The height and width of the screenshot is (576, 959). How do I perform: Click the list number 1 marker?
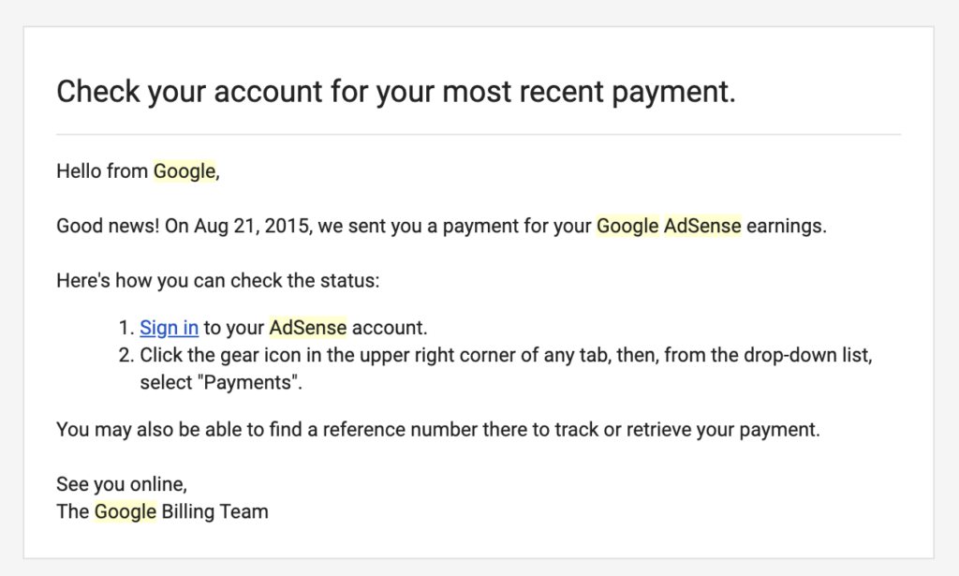(x=126, y=328)
